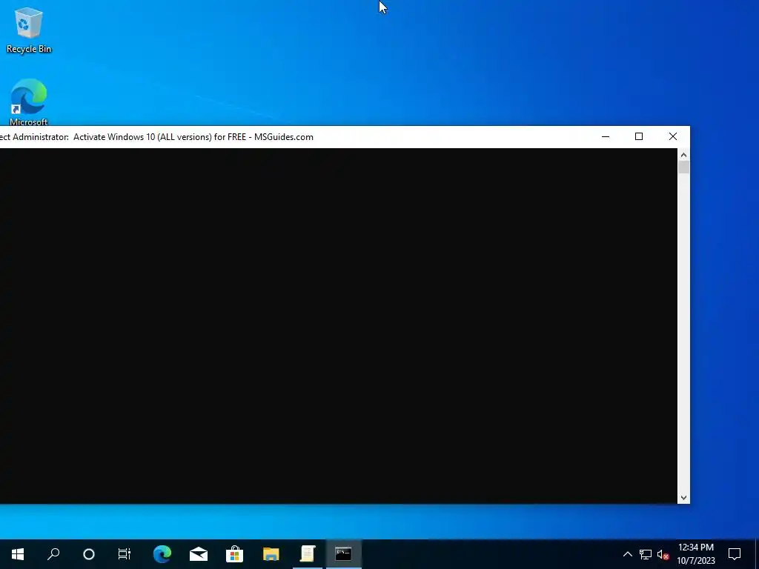
Task: Select the Microsoft Edge desktop shortcut
Action: tap(29, 102)
